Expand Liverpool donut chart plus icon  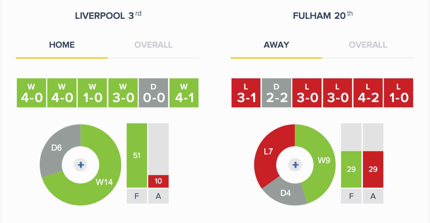[x=80, y=165]
